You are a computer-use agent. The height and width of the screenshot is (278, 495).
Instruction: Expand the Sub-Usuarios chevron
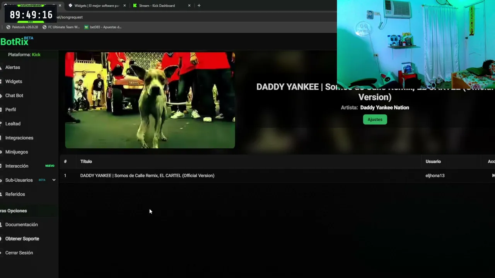54,180
